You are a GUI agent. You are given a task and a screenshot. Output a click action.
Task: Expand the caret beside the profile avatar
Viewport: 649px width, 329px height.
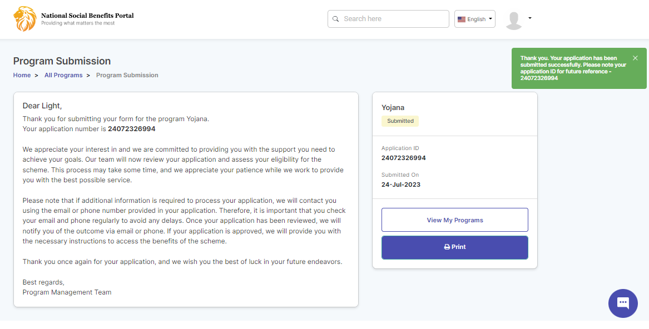(x=530, y=18)
